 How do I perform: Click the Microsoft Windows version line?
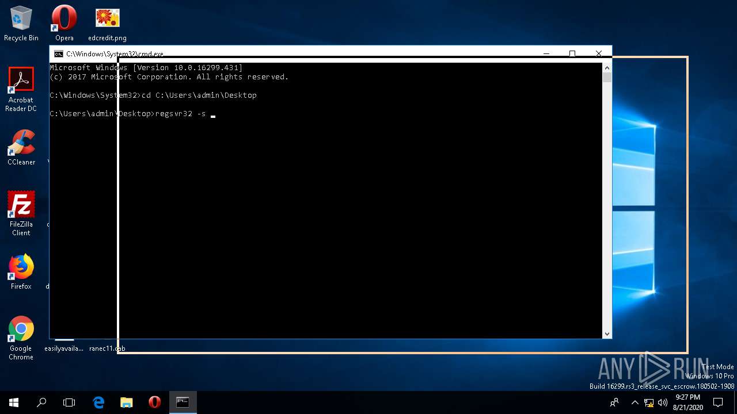146,68
